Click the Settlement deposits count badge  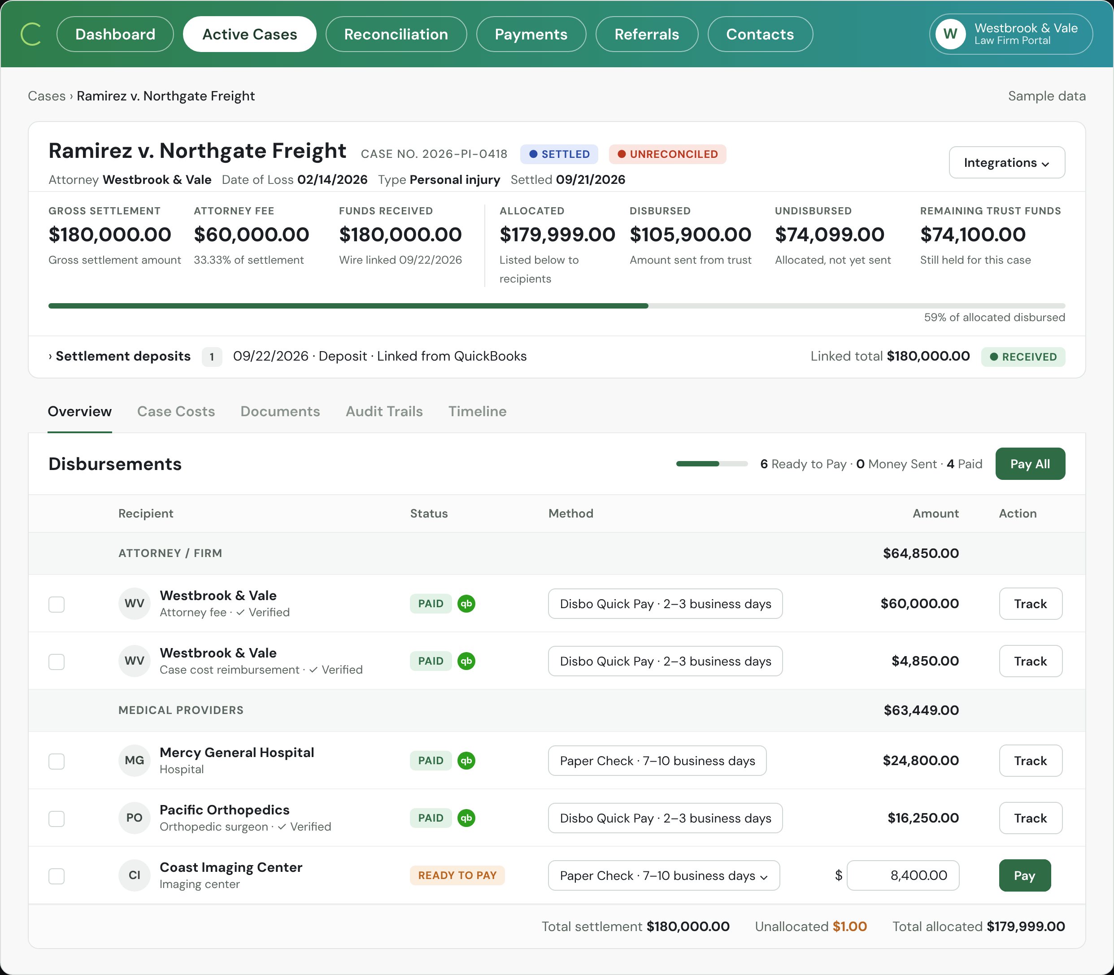[x=212, y=357]
